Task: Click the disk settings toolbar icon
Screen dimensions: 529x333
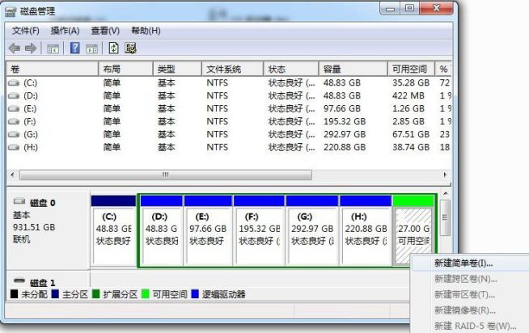Action: (x=131, y=48)
